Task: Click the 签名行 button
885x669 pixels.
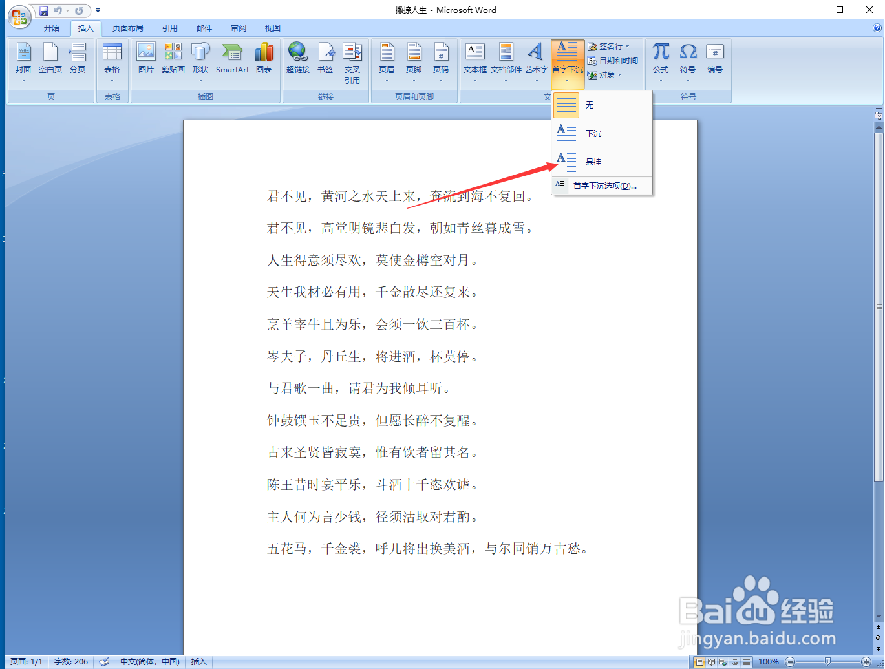Action: [x=610, y=46]
